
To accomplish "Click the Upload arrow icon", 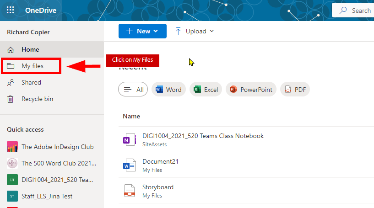I will (x=178, y=31).
